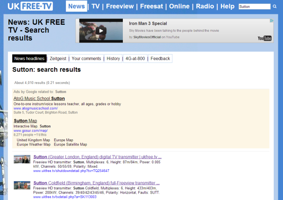Switch to the 4G-at-800 tab

(x=135, y=59)
